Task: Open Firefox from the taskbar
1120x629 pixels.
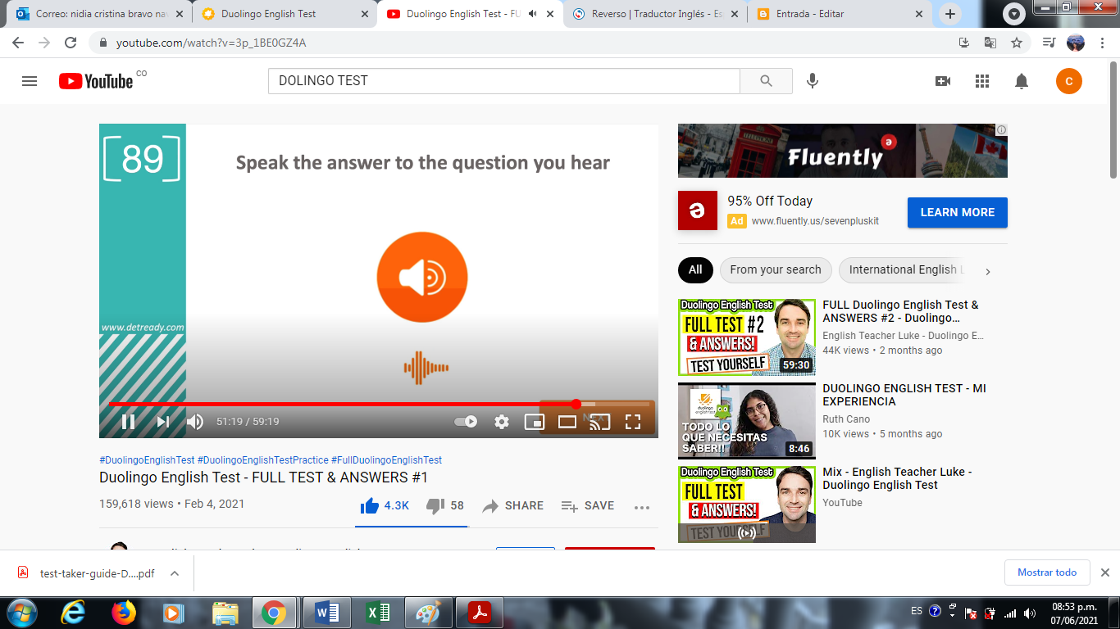Action: [x=123, y=613]
